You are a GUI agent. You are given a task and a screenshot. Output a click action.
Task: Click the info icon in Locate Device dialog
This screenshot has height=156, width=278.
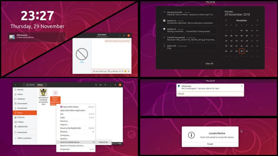(191, 135)
